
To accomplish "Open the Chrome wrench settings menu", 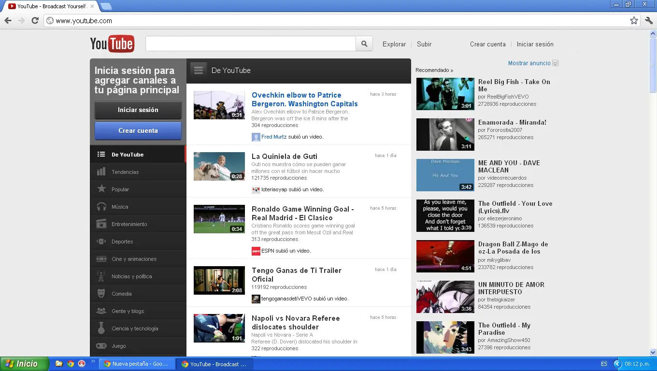I will [649, 21].
